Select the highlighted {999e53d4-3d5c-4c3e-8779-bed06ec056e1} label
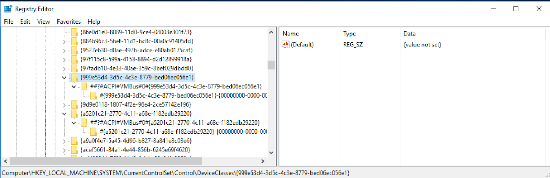The width and height of the screenshot is (550, 178). pos(137,77)
